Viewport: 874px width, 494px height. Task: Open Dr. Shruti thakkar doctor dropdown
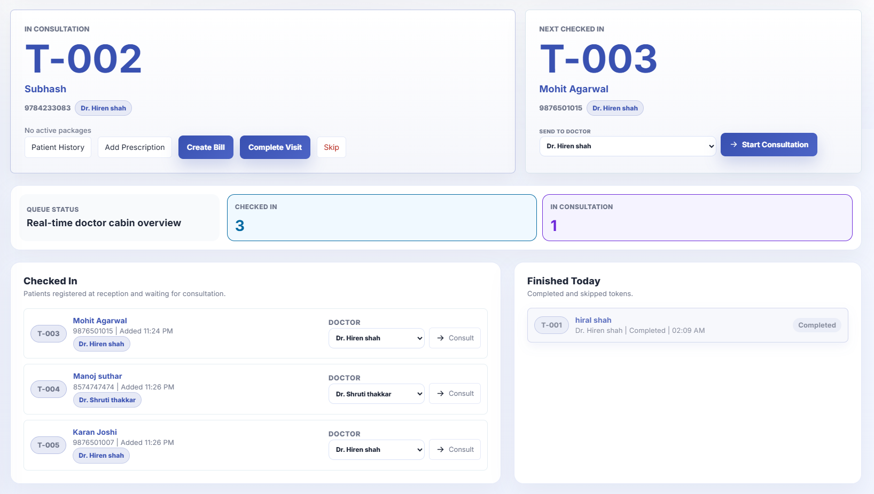pos(376,394)
